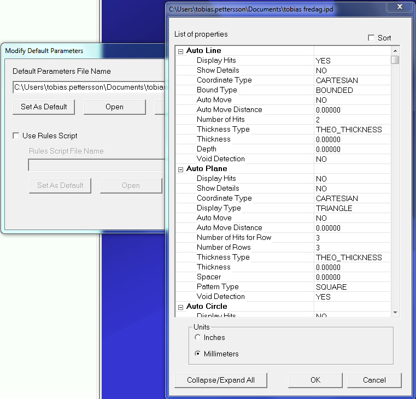Enable the Sort checkbox
The height and width of the screenshot is (399, 416).
click(x=371, y=38)
